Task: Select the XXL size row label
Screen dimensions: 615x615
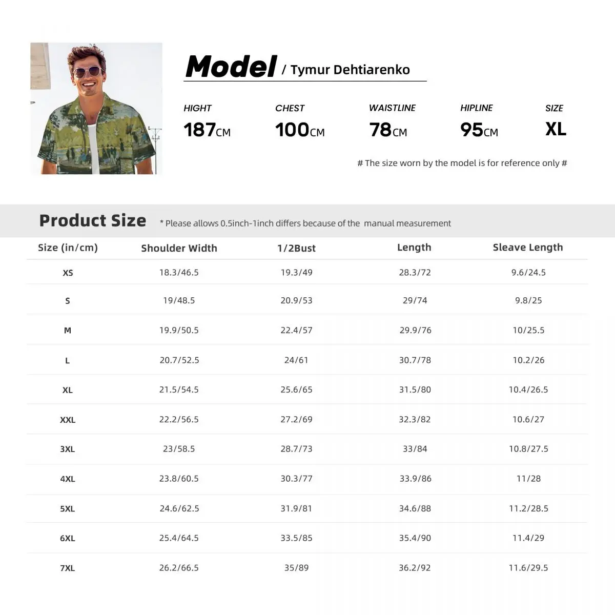Action: (x=68, y=420)
